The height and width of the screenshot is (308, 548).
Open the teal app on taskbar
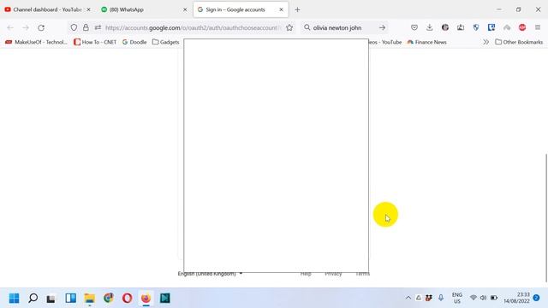[x=165, y=299]
